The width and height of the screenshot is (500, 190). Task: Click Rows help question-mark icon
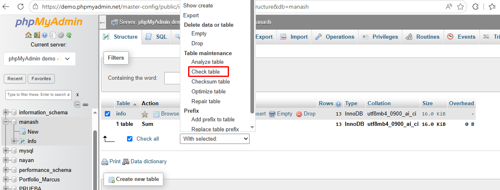(x=339, y=104)
